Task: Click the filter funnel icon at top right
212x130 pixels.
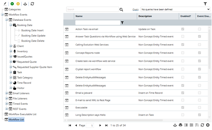Action: pyautogui.click(x=205, y=4)
